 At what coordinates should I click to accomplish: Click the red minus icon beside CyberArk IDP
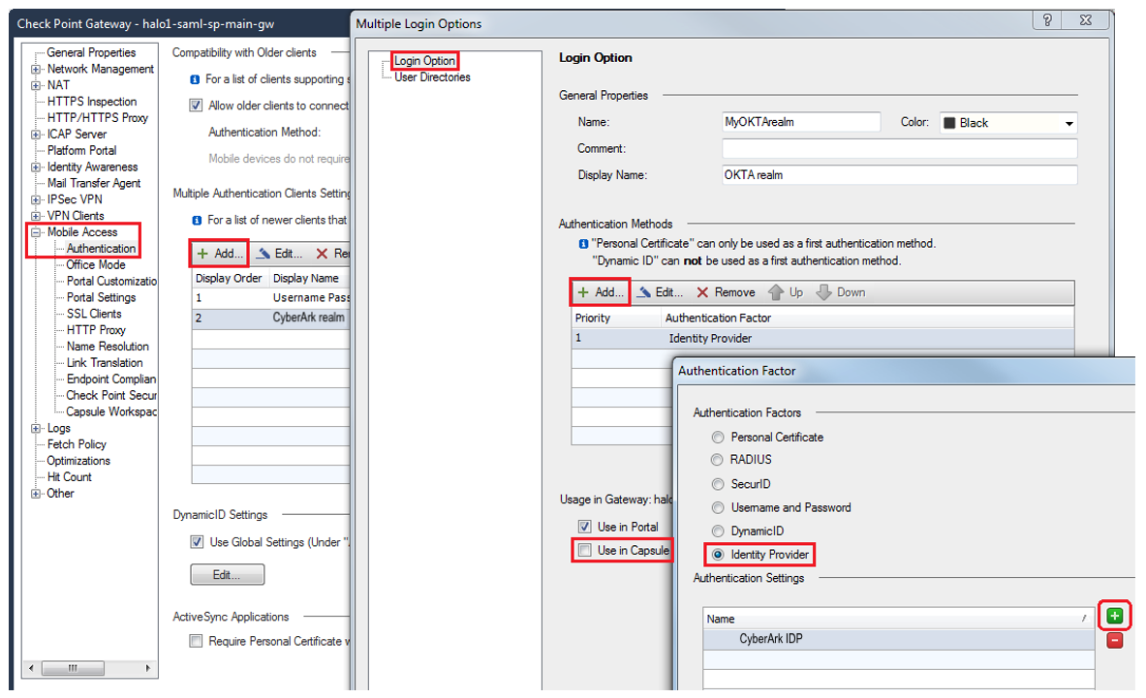[1114, 640]
